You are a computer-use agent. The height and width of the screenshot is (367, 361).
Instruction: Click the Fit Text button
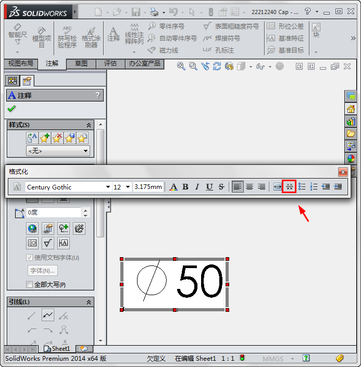pyautogui.click(x=277, y=187)
